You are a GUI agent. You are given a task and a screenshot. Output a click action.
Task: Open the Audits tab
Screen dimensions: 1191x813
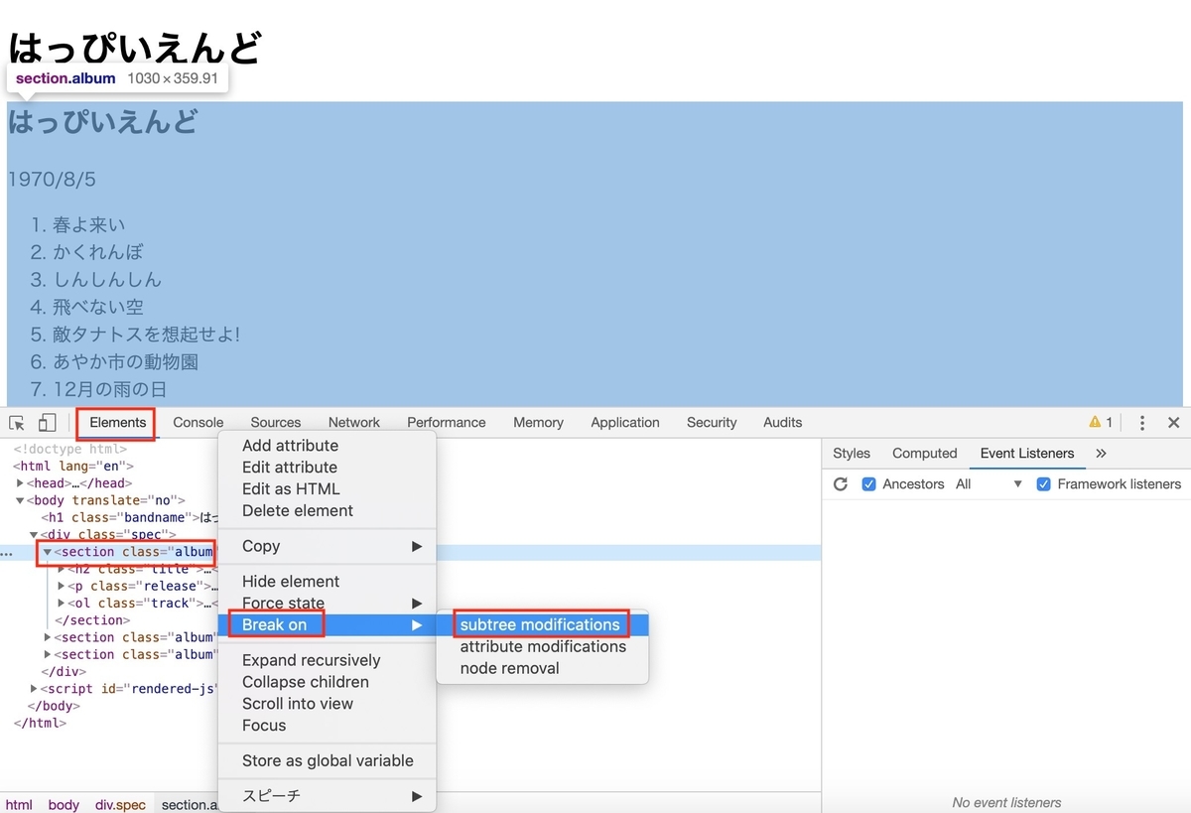coord(783,423)
